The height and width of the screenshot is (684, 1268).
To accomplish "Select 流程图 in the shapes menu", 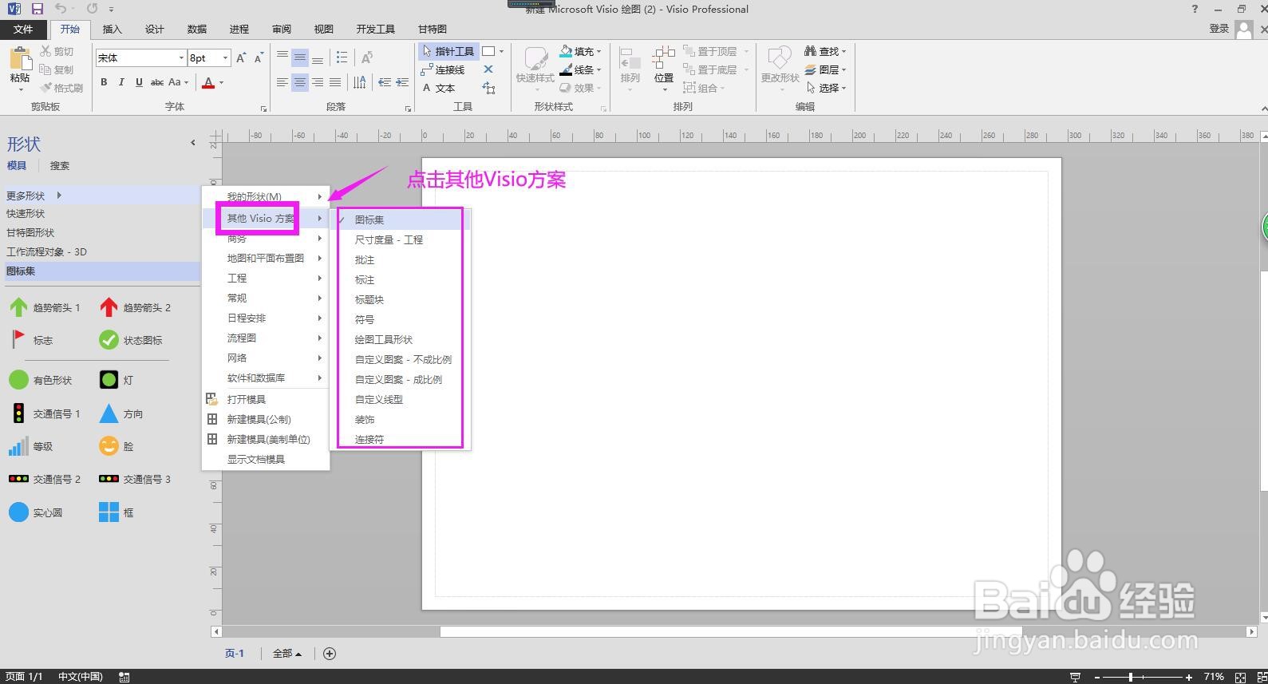I will [x=266, y=338].
